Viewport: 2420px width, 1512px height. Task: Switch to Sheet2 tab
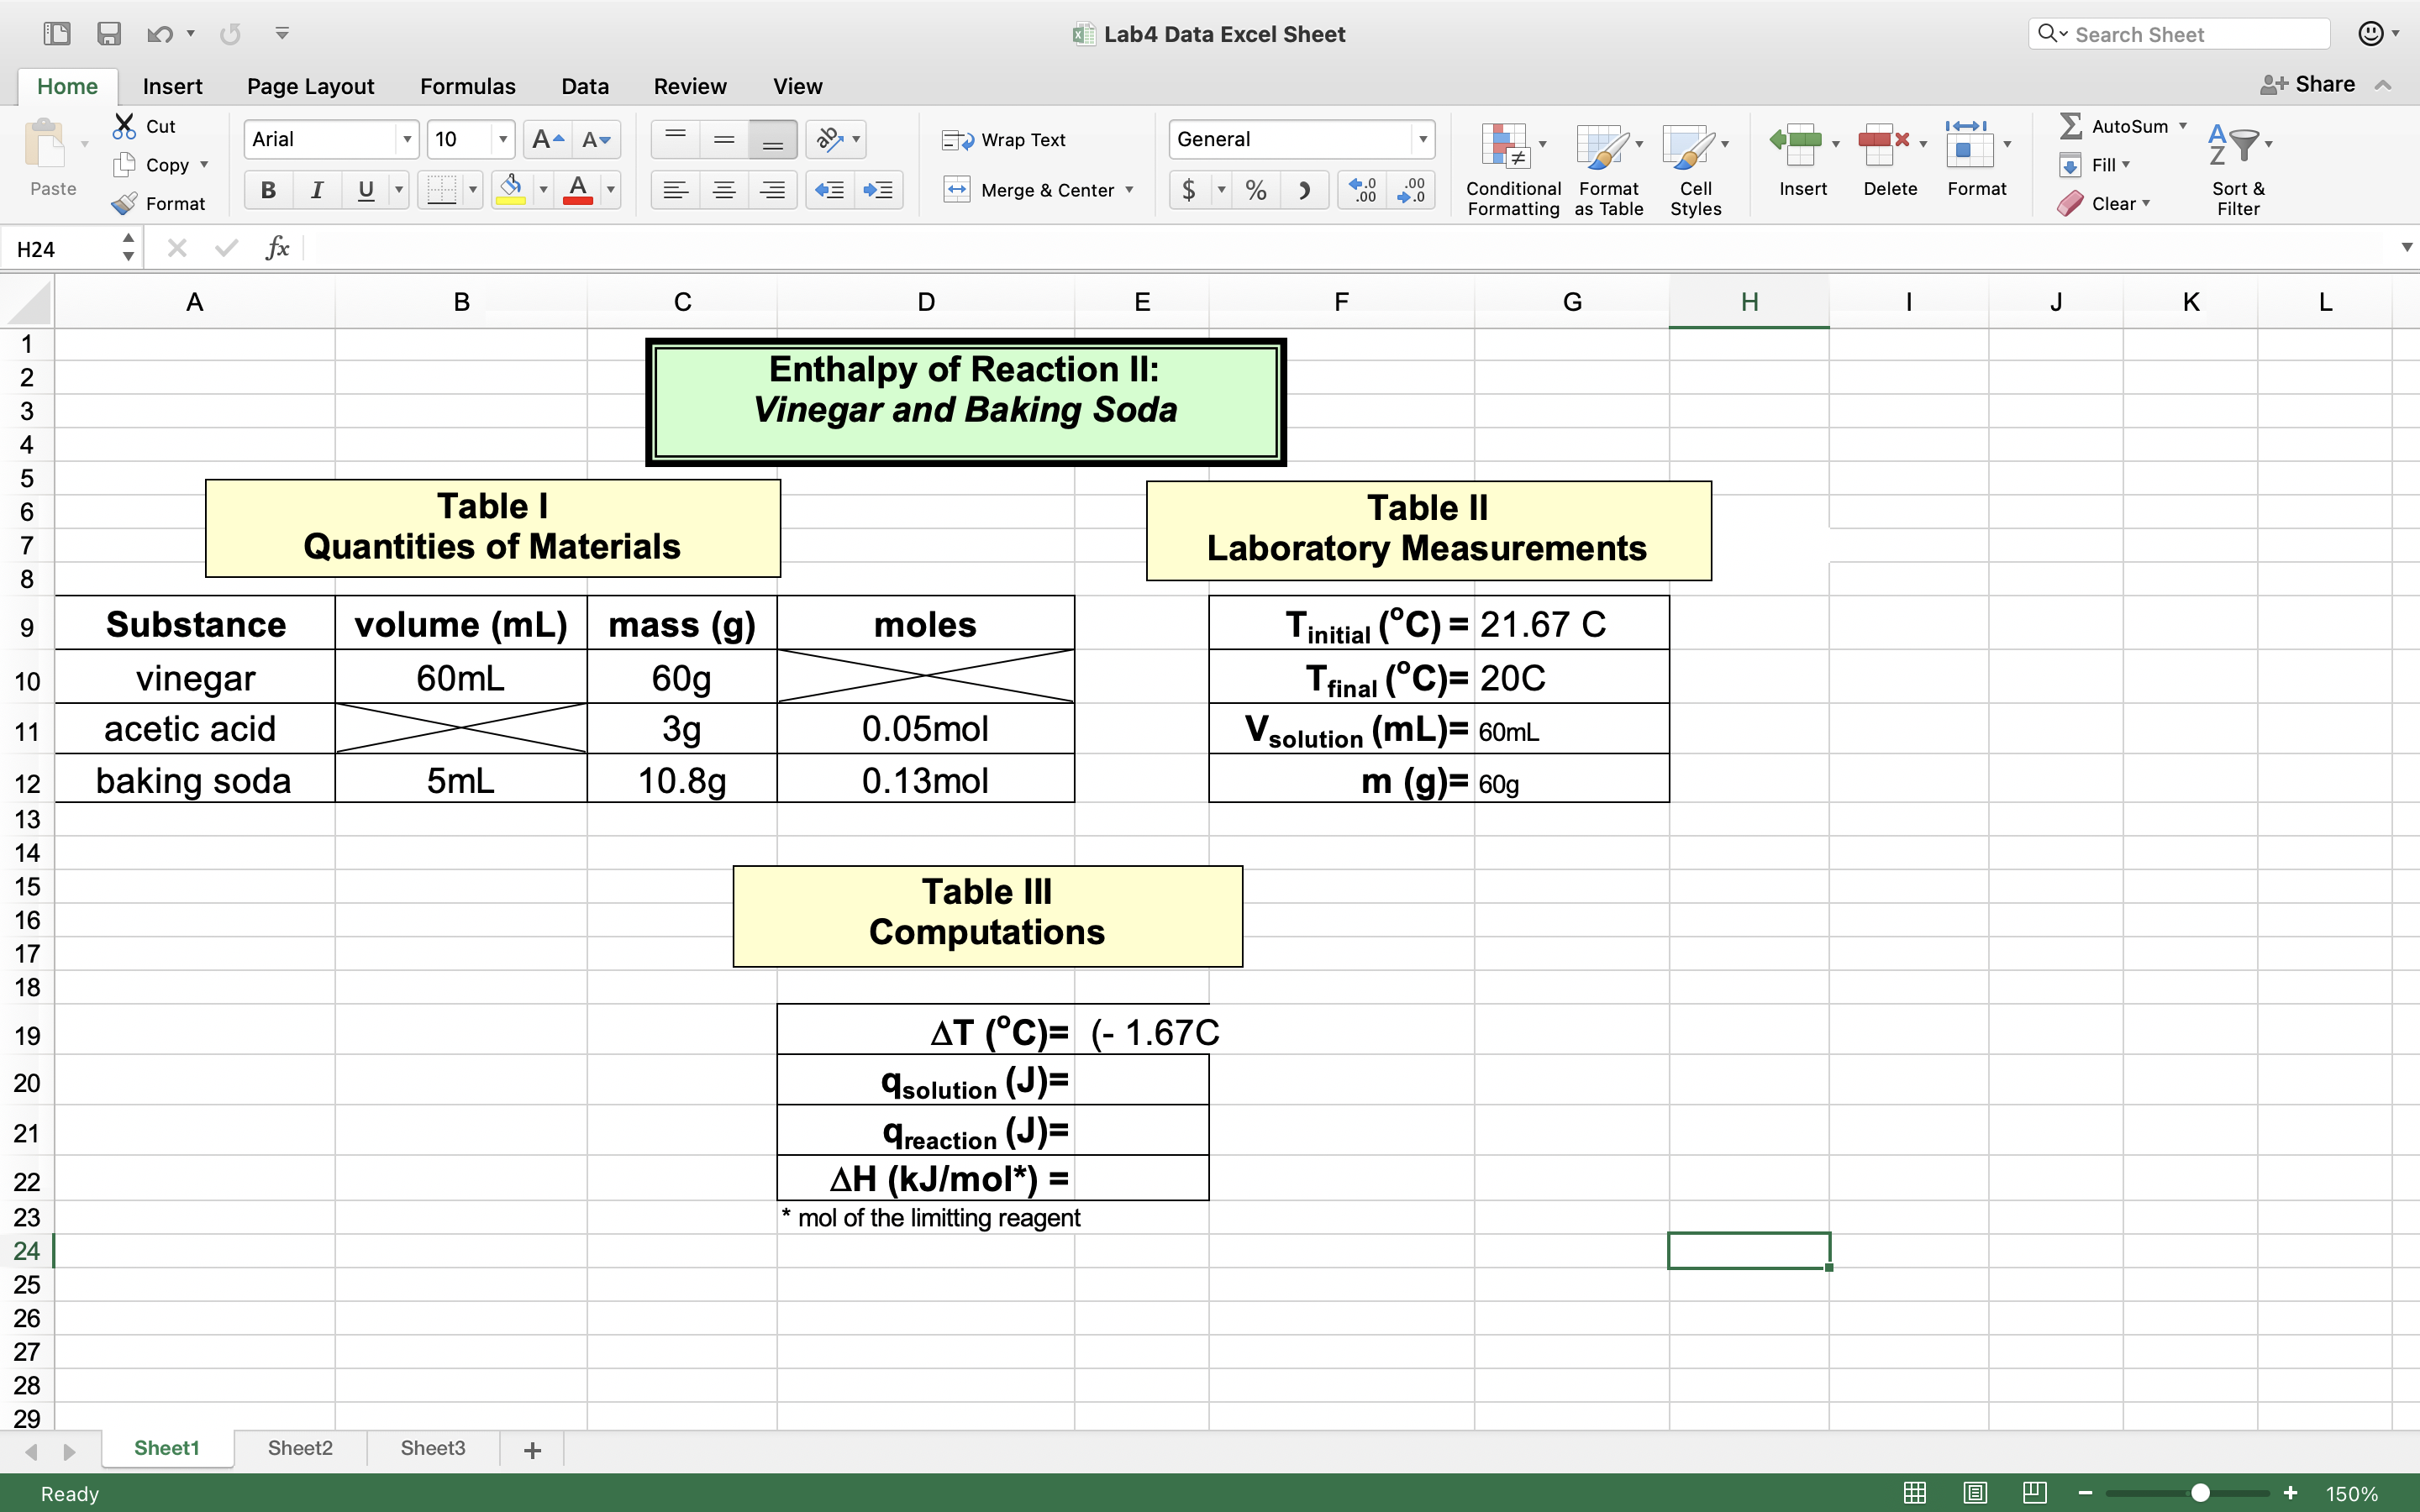click(300, 1448)
